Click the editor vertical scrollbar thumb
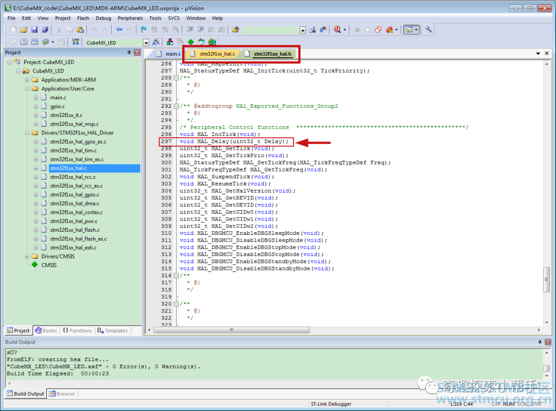Image resolution: width=556 pixels, height=411 pixels. pos(547,280)
